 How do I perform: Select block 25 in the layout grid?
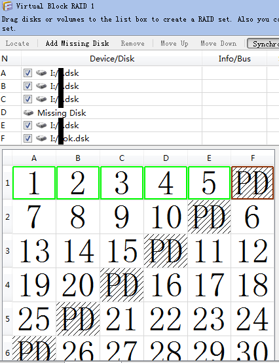(34, 319)
